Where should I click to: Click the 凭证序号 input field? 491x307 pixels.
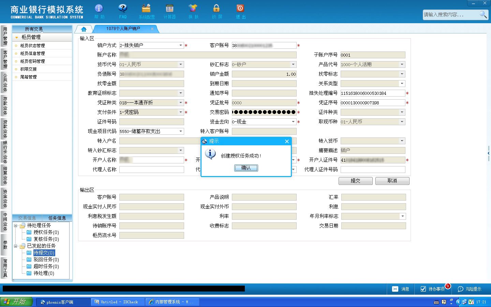(x=373, y=103)
